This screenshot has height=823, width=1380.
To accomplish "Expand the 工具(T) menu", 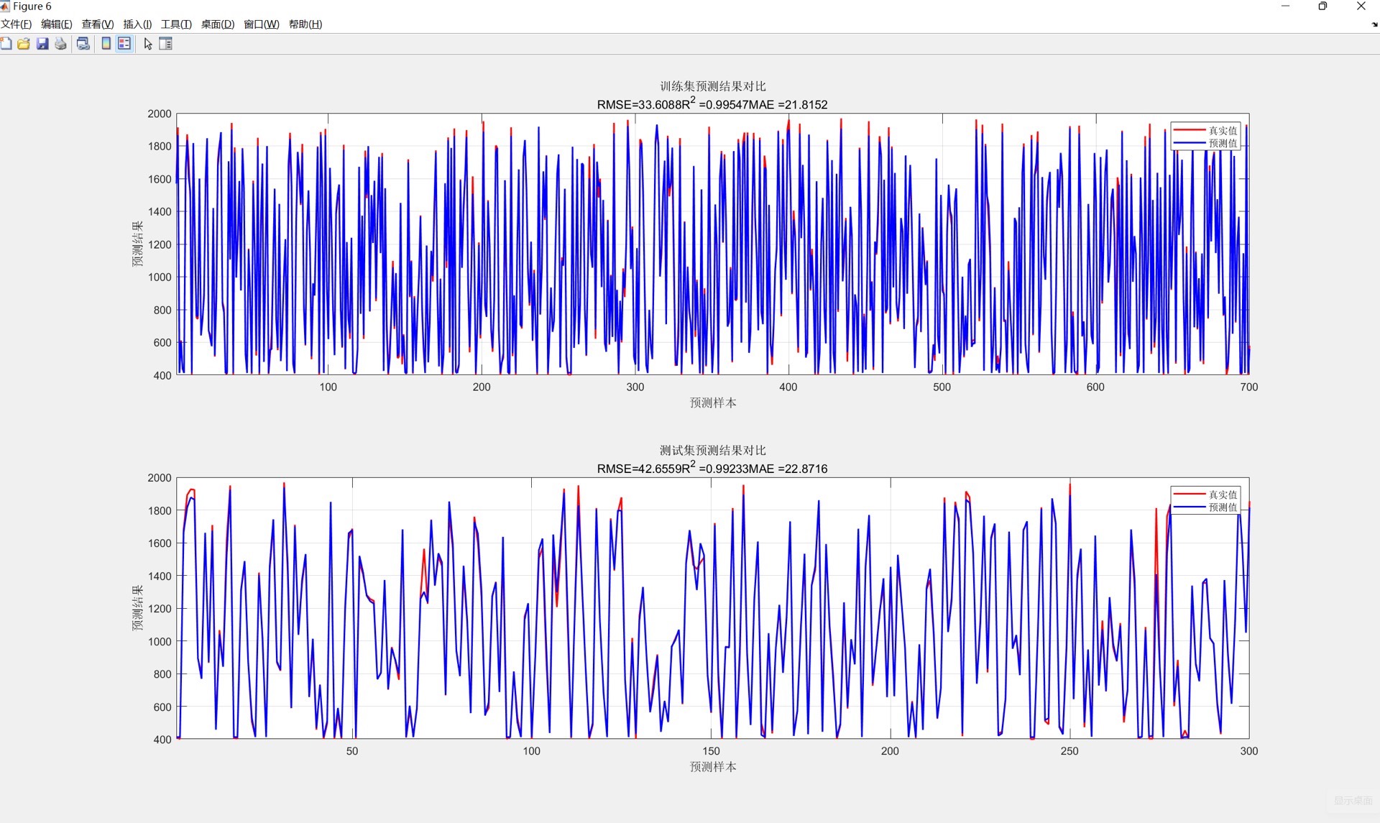I will tap(175, 24).
